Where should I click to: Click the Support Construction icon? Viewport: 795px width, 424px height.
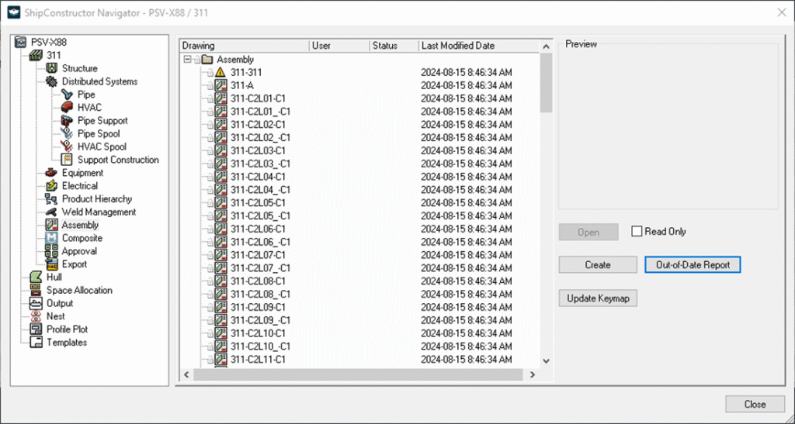[x=67, y=160]
